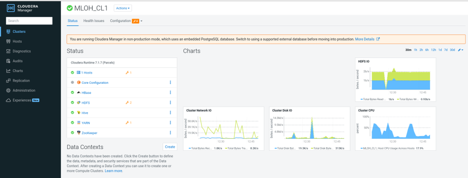Click the HDFS configuration wrench icon showing 2
The image size is (468, 178).
coord(127,103)
